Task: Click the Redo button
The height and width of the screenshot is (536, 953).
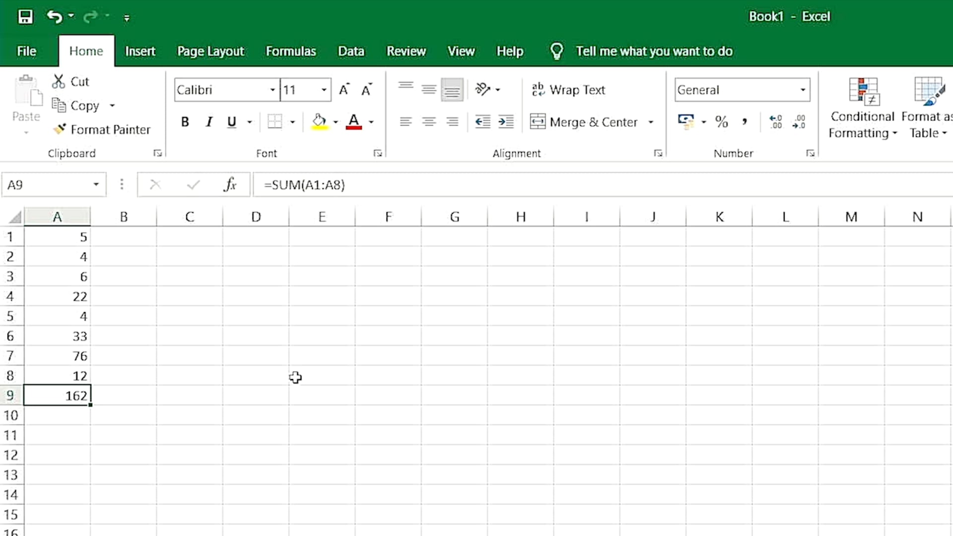Action: (x=92, y=16)
